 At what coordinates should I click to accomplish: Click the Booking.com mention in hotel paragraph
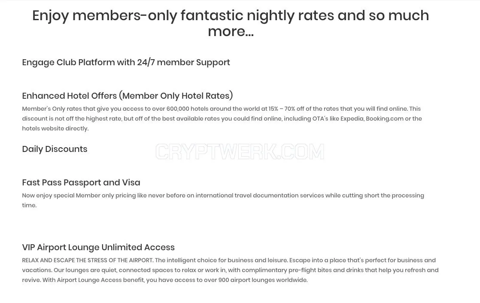(x=385, y=118)
